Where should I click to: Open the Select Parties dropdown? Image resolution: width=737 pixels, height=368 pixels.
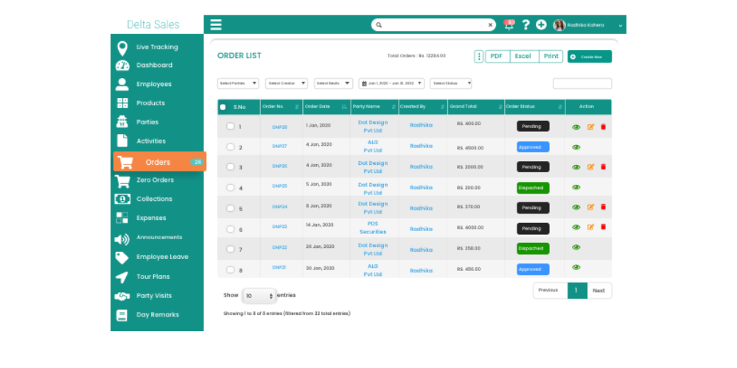[238, 84]
